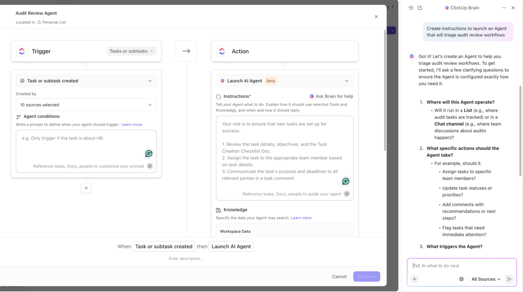The height and width of the screenshot is (292, 523).
Task: Click the Enter description field
Action: [186, 258]
